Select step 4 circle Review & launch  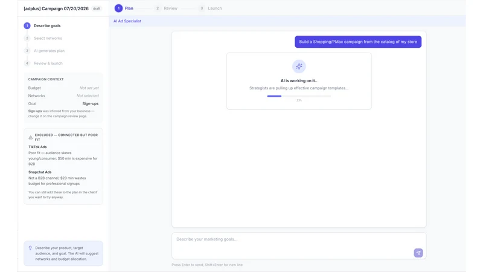27,63
